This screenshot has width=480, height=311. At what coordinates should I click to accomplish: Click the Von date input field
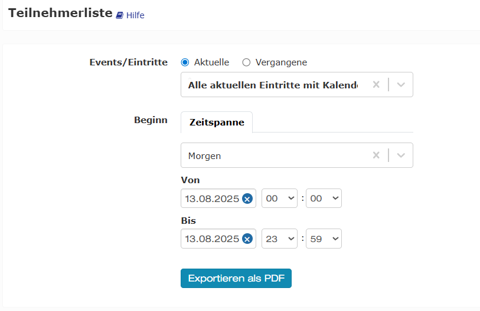pos(212,198)
